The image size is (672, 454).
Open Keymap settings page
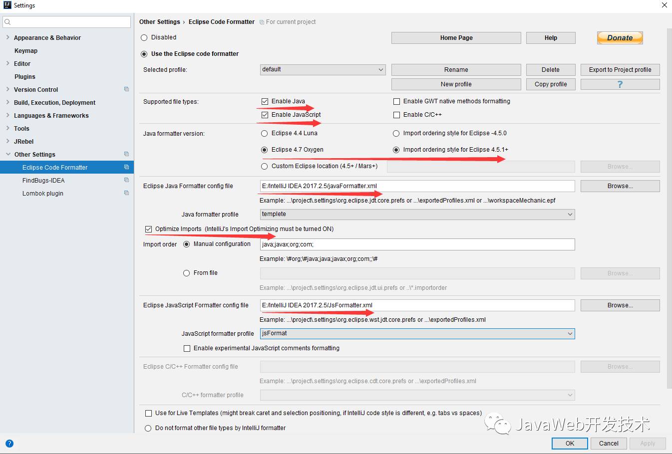(x=26, y=51)
